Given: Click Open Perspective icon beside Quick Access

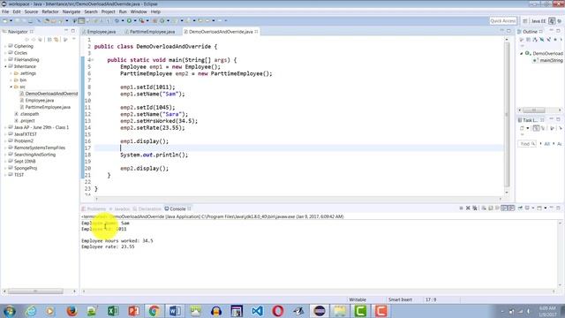Looking at the screenshot, I should 525,21.
